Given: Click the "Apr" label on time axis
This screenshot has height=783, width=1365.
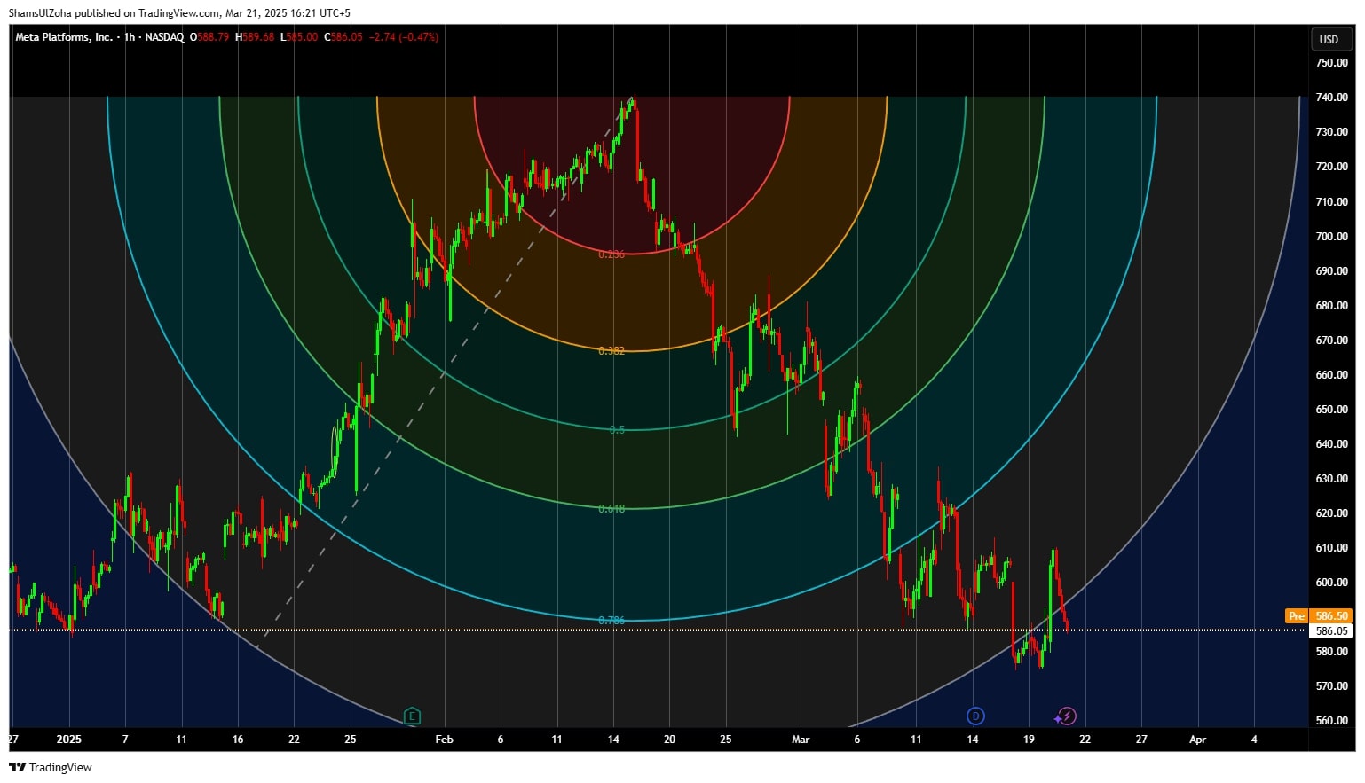Looking at the screenshot, I should click(1197, 740).
